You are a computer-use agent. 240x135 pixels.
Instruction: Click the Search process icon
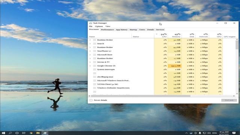(94, 43)
